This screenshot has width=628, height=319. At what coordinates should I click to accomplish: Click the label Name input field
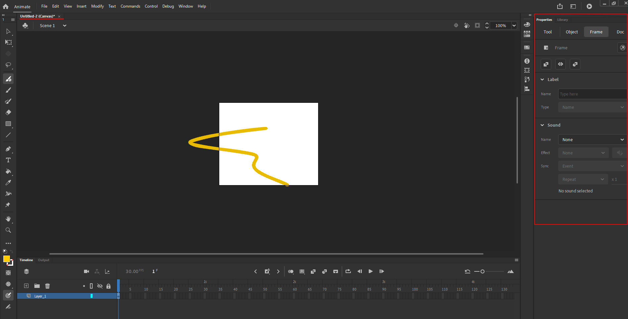point(592,94)
